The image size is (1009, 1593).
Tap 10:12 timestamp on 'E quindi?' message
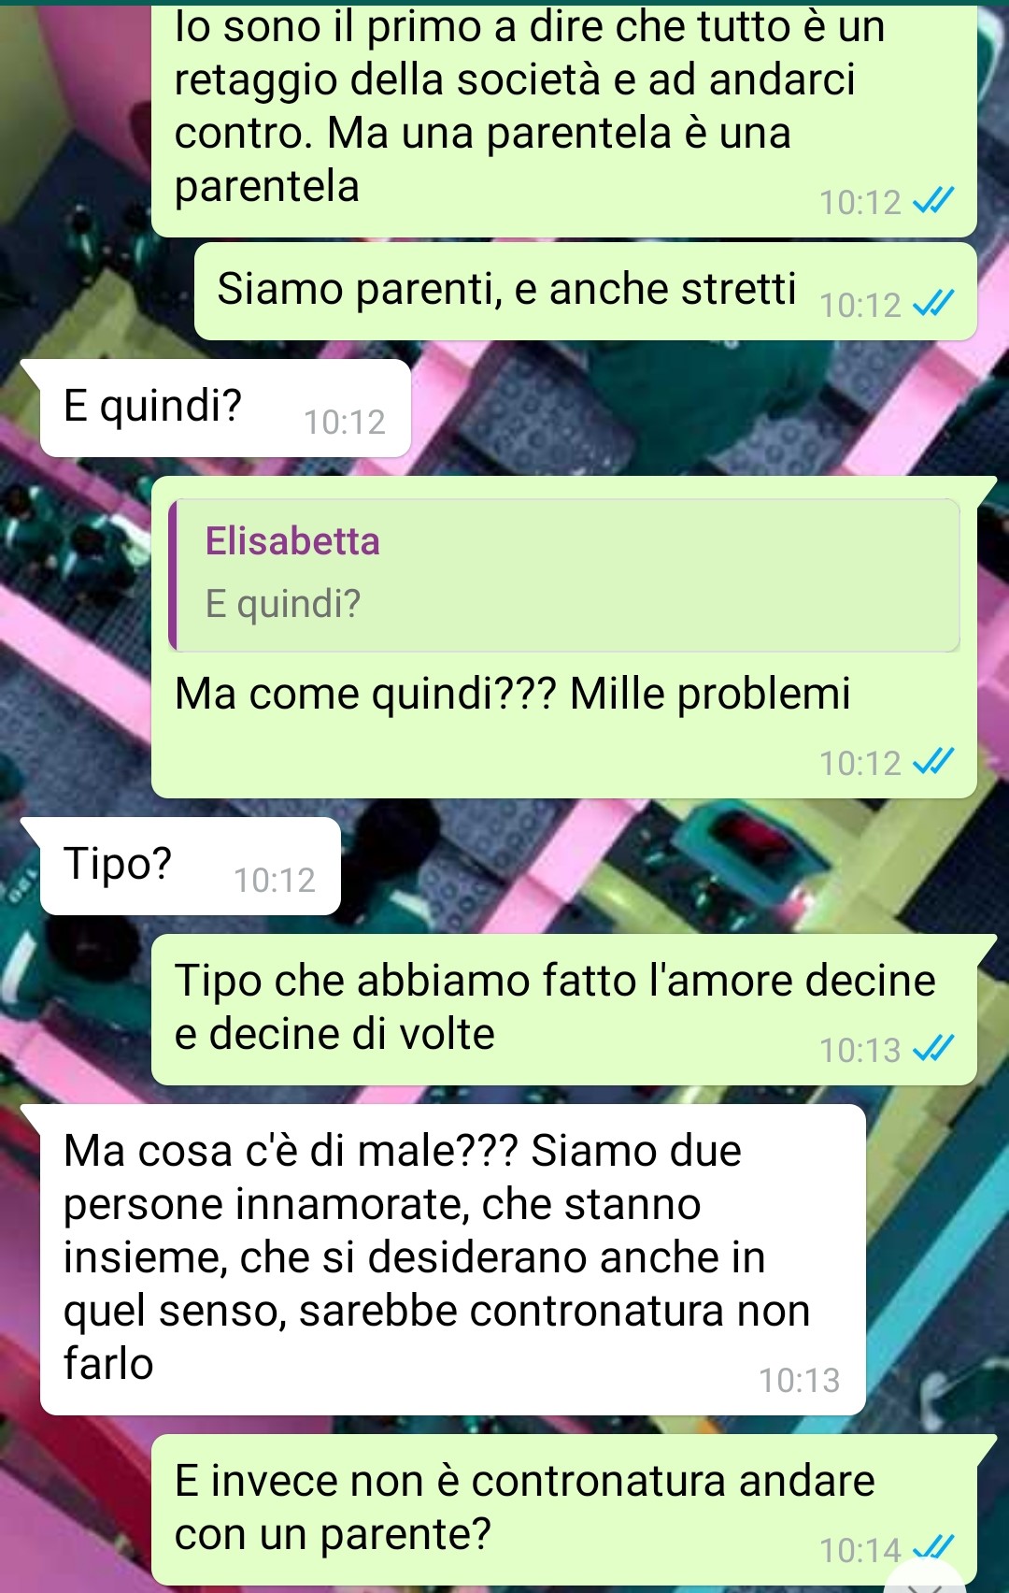click(345, 422)
